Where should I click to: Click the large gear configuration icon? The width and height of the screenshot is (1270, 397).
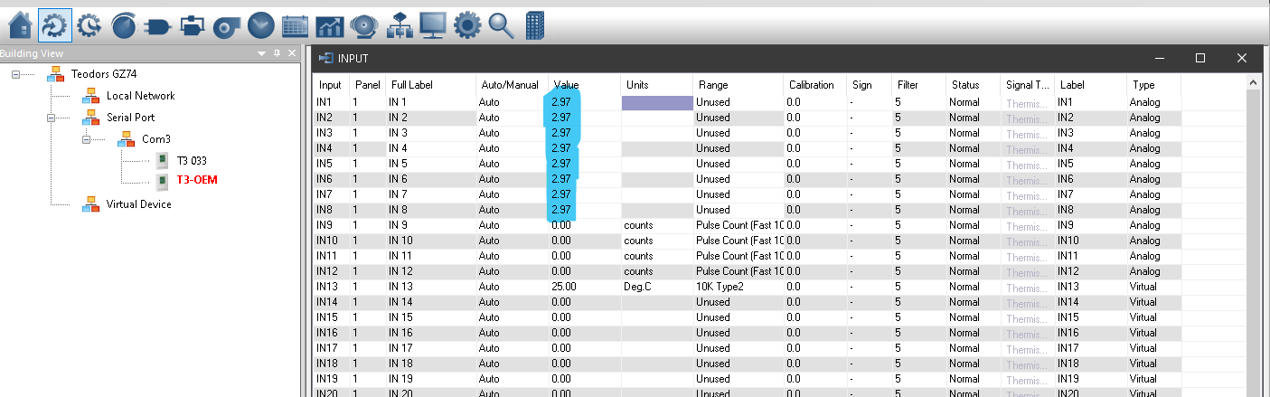pyautogui.click(x=466, y=24)
